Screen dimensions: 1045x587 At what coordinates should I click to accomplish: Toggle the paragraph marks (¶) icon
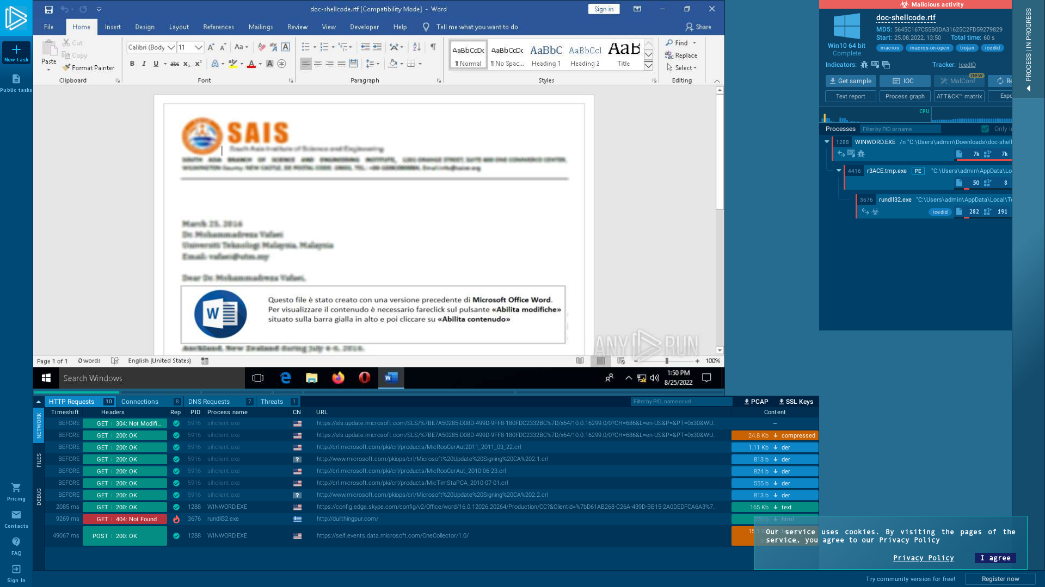[x=433, y=47]
